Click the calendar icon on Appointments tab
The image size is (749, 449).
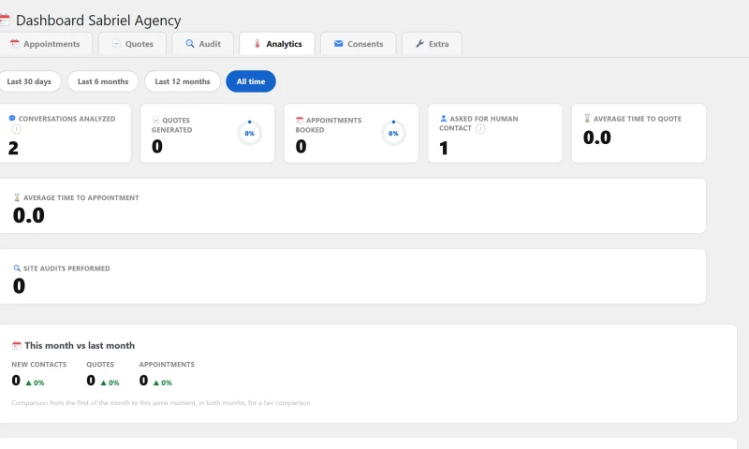pyautogui.click(x=15, y=43)
